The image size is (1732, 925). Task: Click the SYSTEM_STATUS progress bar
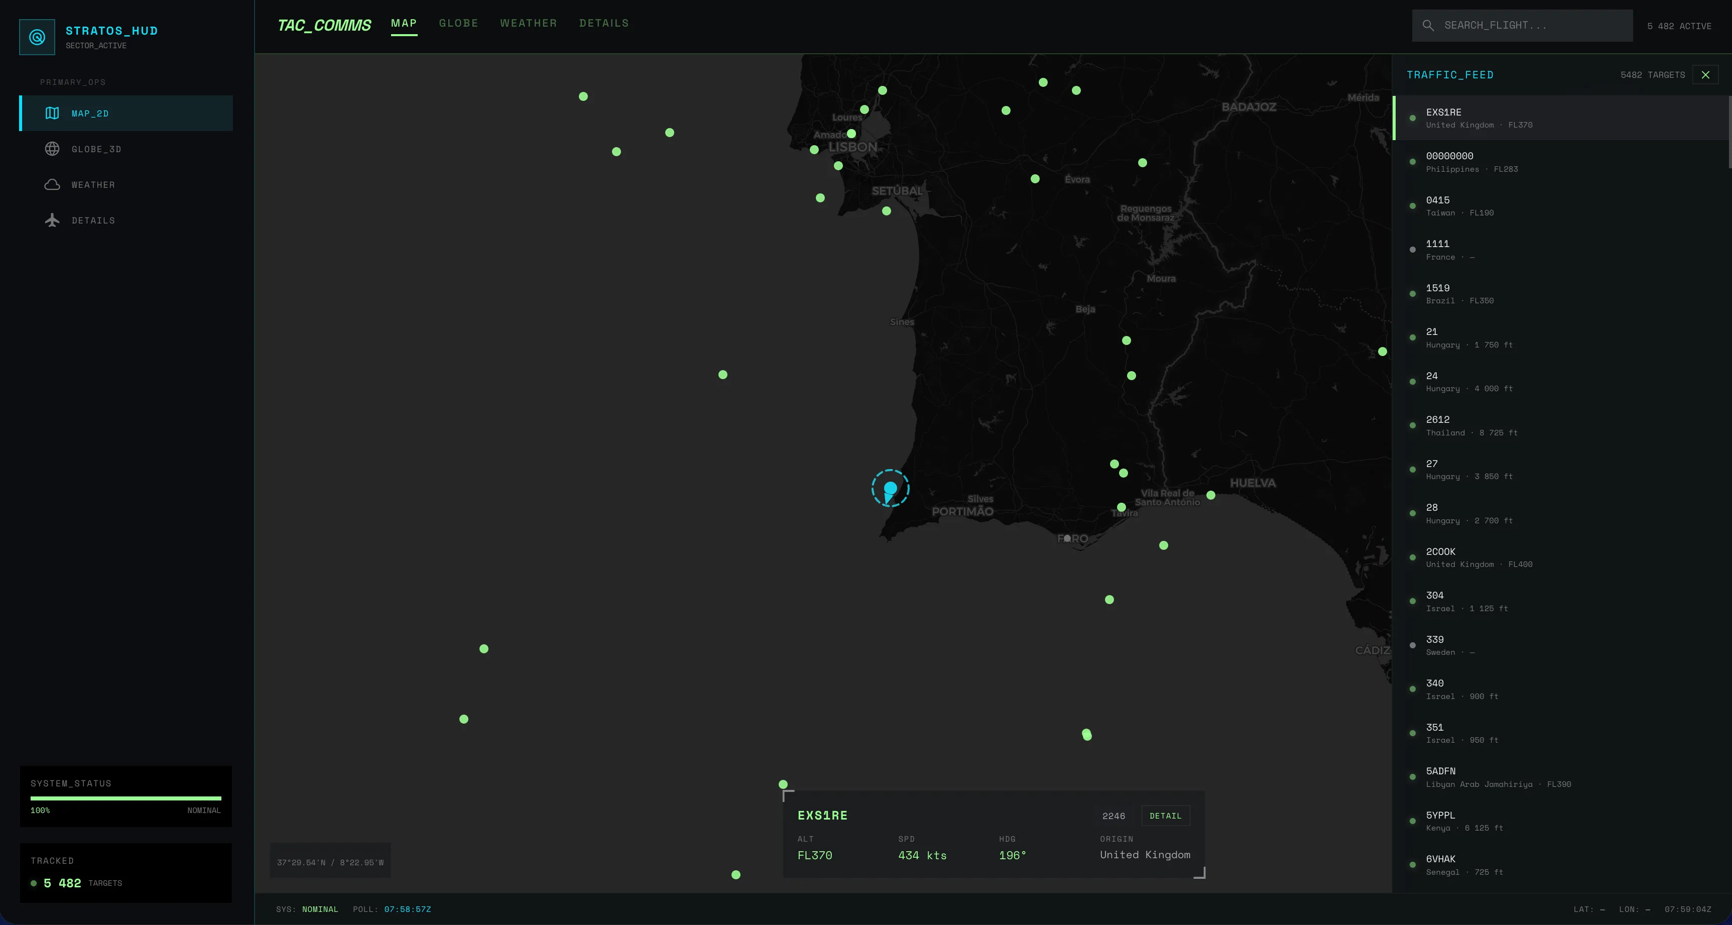[126, 798]
